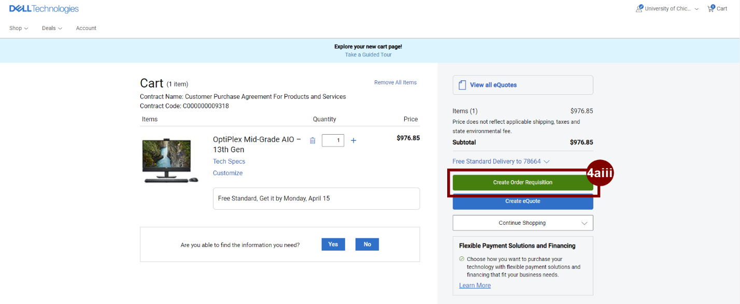Click the item price $976.85 in cart row

[408, 138]
